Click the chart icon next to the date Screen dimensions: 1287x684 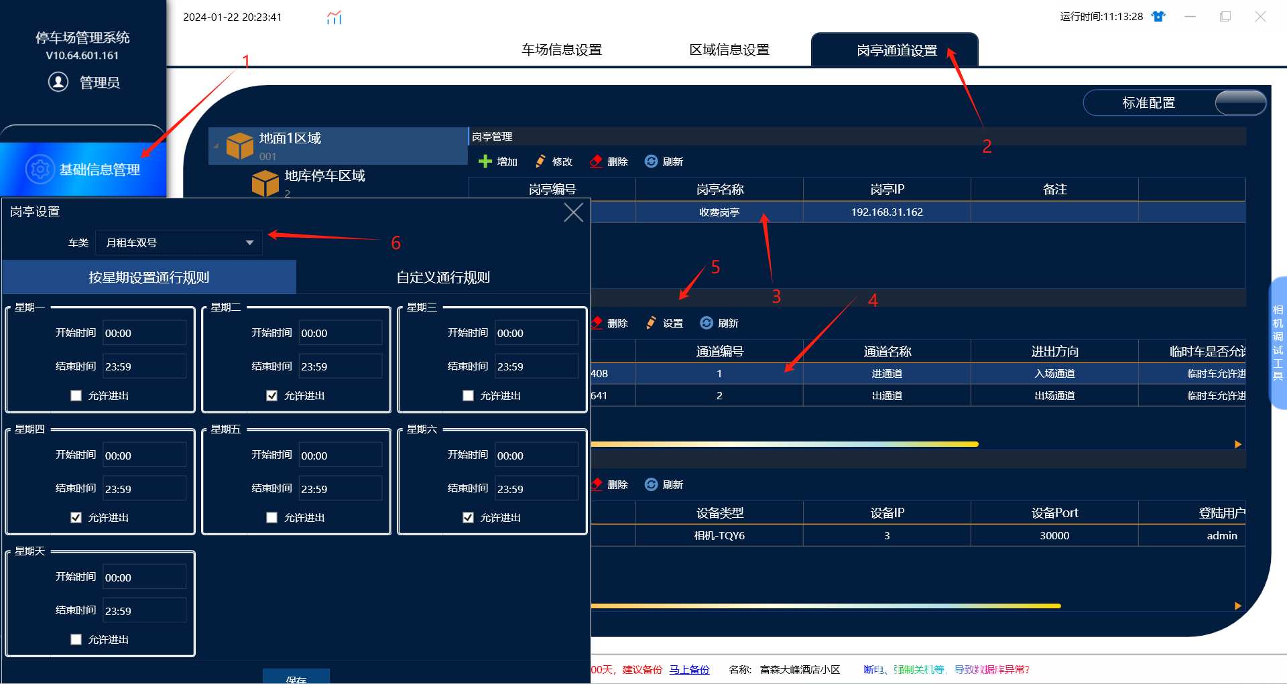tap(334, 17)
